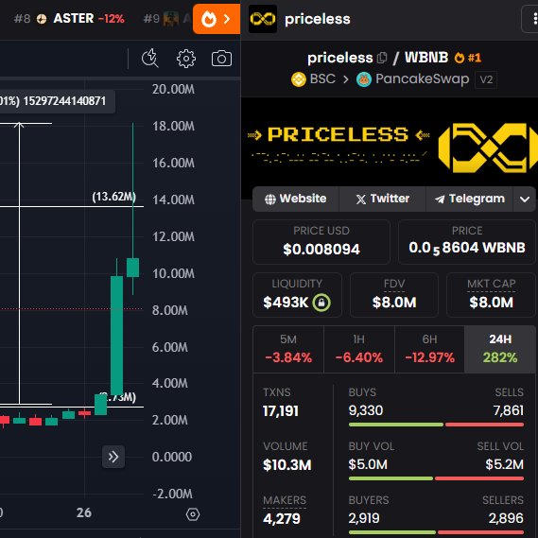The image size is (538, 538).
Task: Select the 6H timeframe tab
Action: 429,349
